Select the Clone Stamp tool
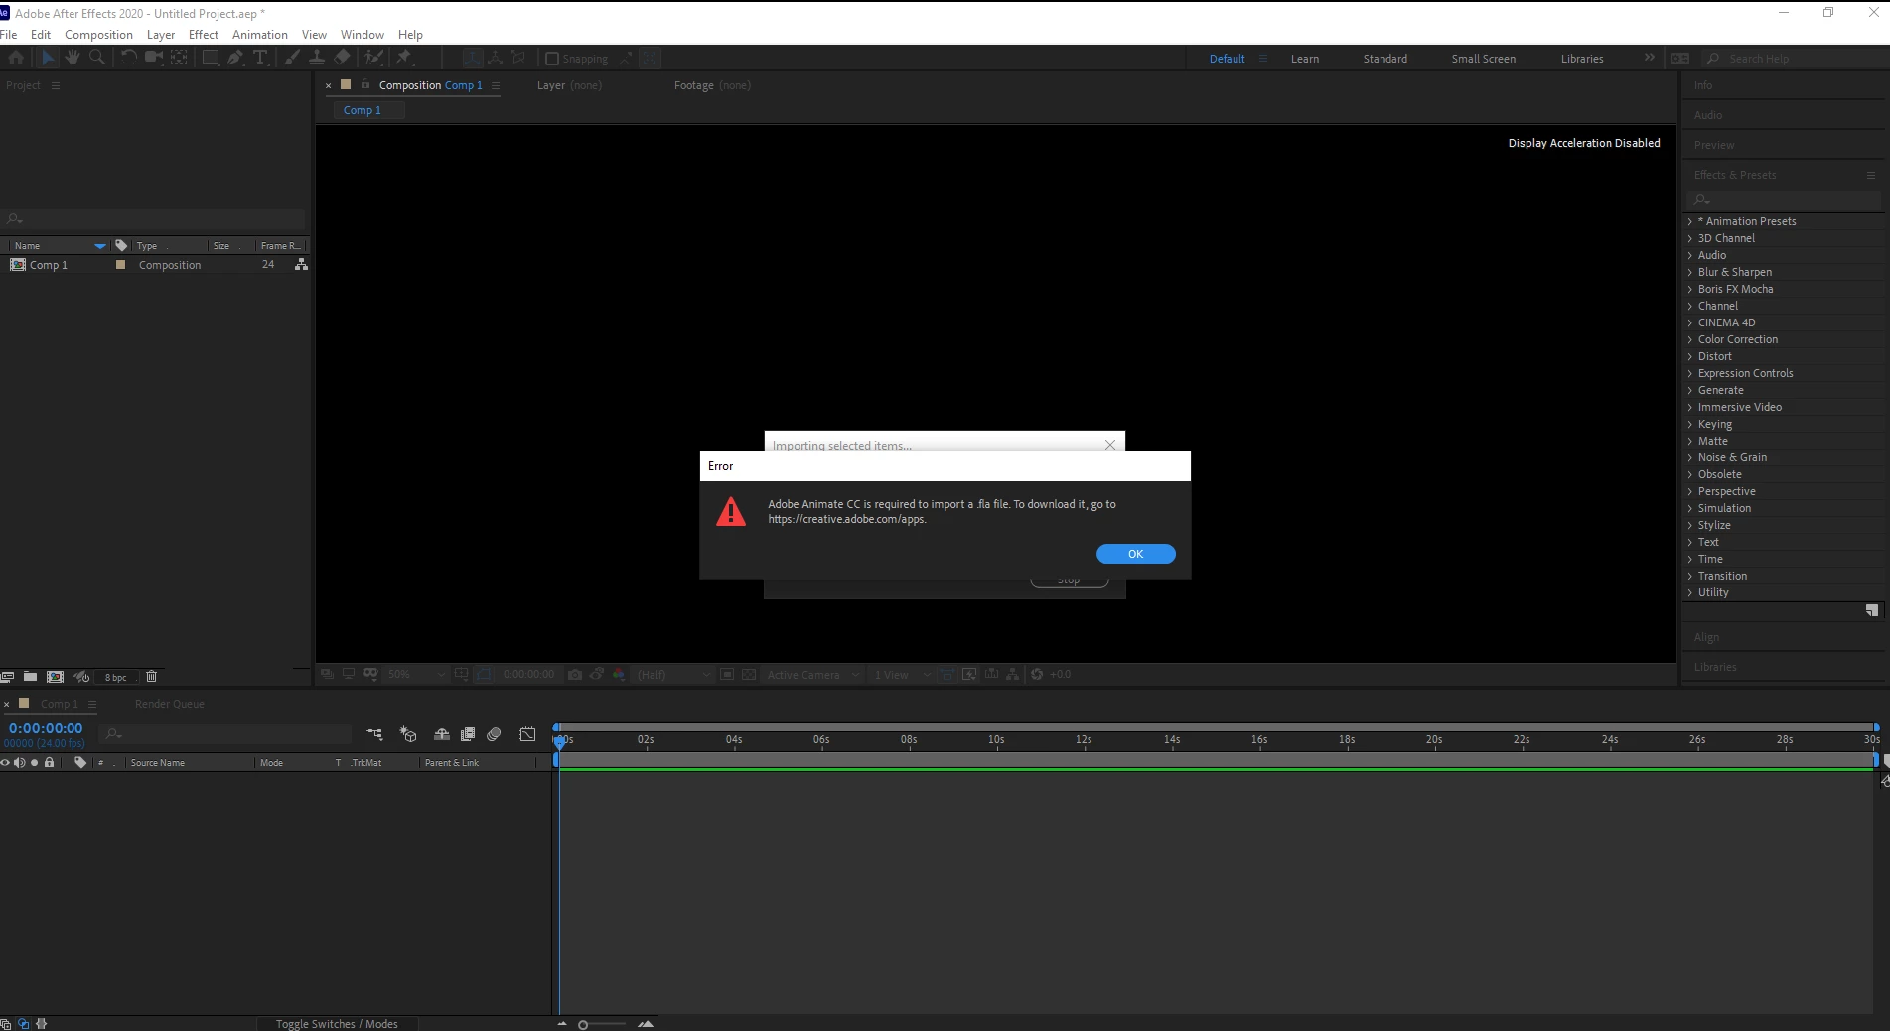1890x1031 pixels. [317, 58]
